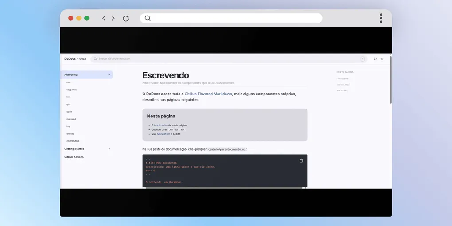Open the Getting Started sidebar section
The width and height of the screenshot is (452, 226).
click(x=74, y=149)
